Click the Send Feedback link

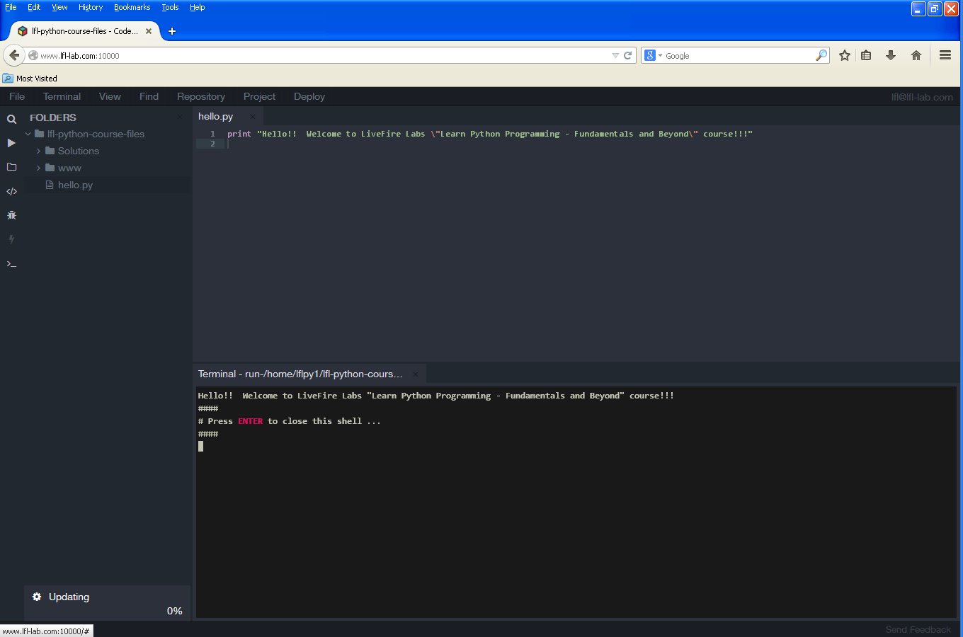click(x=918, y=629)
